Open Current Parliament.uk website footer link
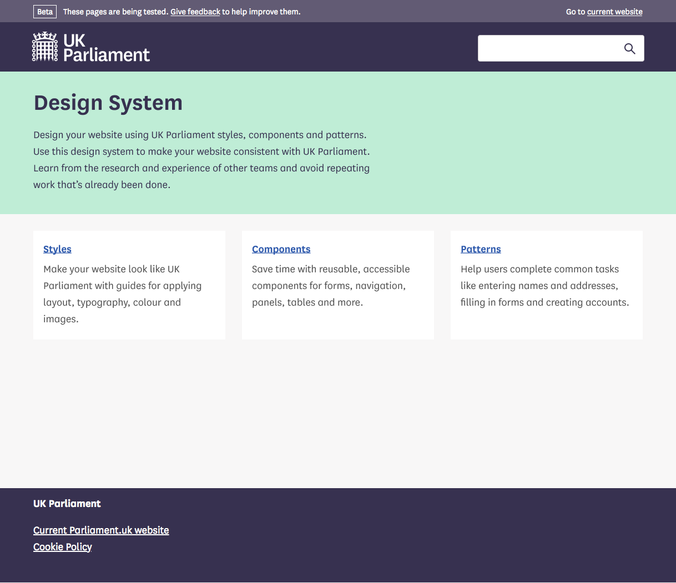The height and width of the screenshot is (583, 676). (x=101, y=530)
